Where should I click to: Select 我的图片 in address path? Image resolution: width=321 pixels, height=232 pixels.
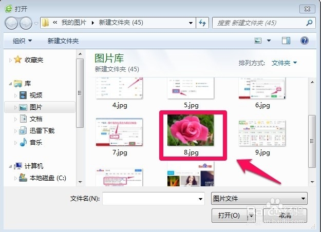click(73, 23)
